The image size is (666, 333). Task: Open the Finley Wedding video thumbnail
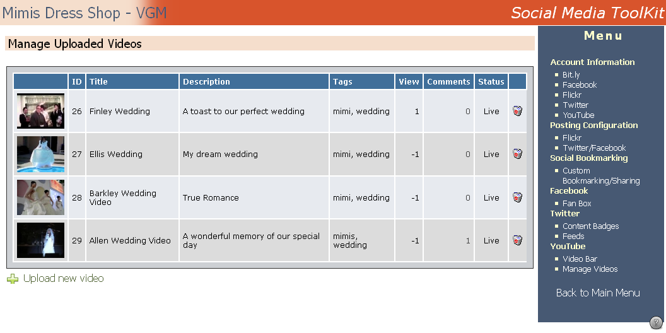click(x=40, y=111)
